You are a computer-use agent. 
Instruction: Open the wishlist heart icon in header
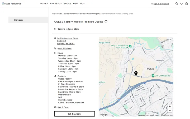coord(182,4)
